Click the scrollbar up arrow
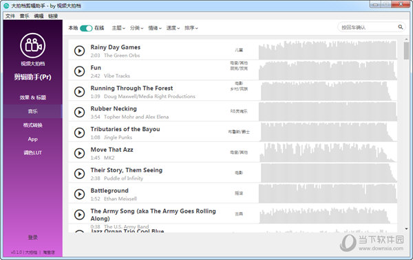Image resolution: width=413 pixels, height=260 pixels. [x=406, y=39]
